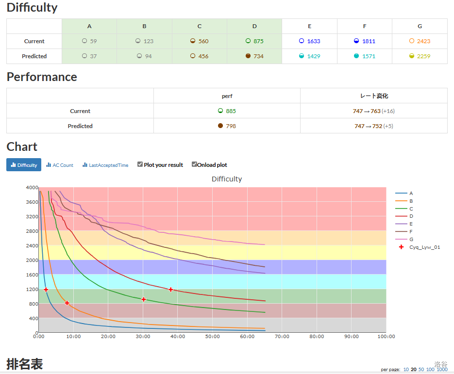Click the yellow circle icon beside 2259
The width and height of the screenshot is (454, 374).
pos(412,56)
